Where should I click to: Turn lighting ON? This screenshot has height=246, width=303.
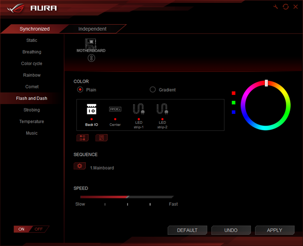tap(21, 229)
